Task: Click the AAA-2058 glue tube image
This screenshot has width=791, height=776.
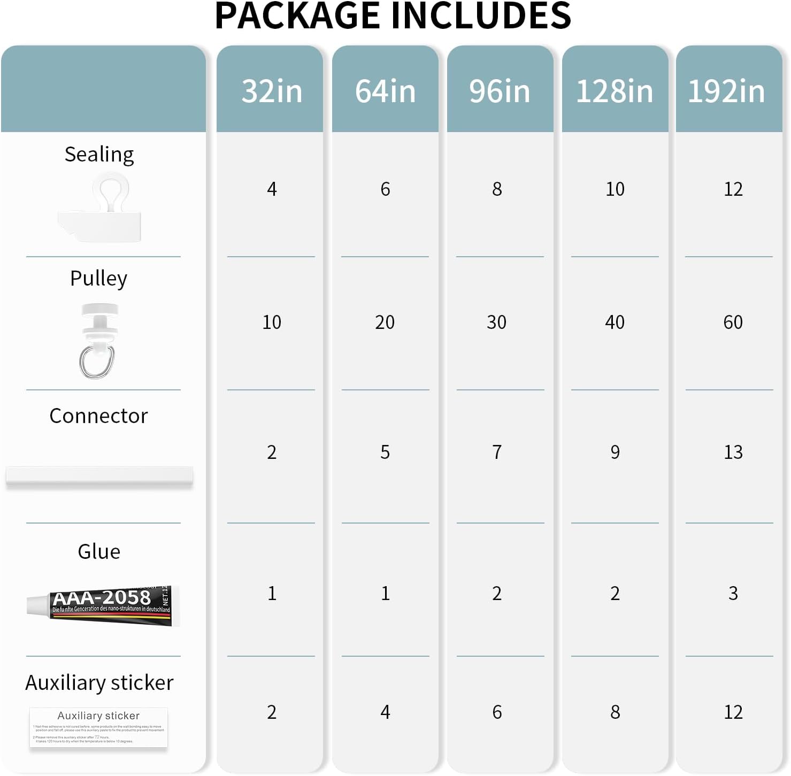Action: 103,605
